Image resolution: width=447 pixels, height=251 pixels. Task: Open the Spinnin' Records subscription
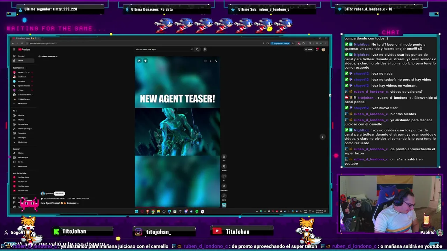tap(23, 86)
